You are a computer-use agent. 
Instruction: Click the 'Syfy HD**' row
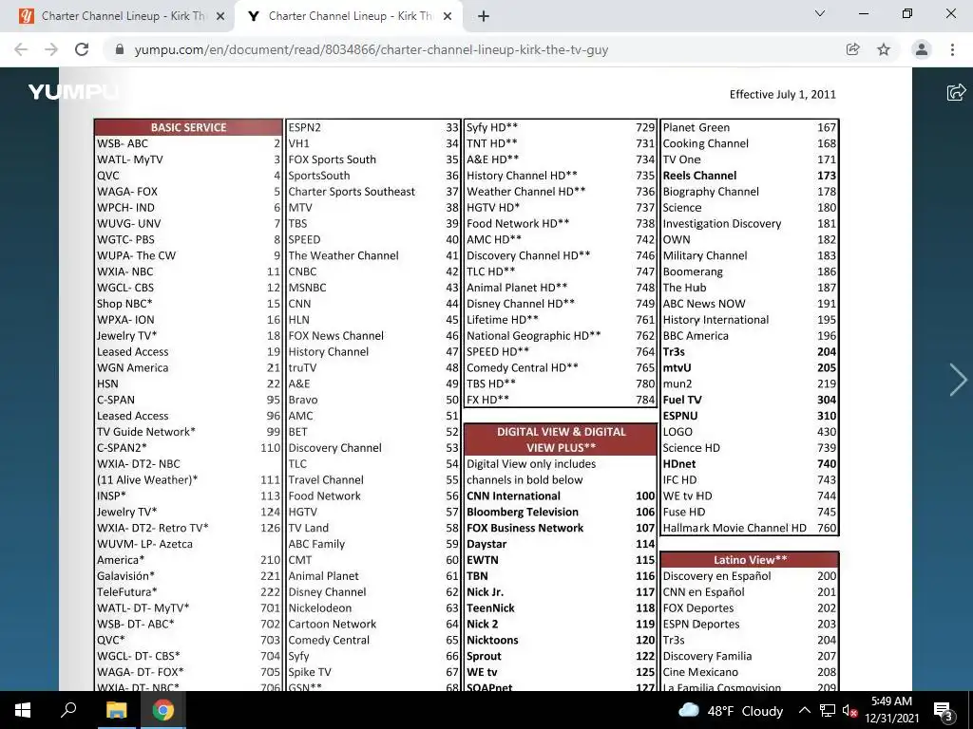tap(561, 127)
